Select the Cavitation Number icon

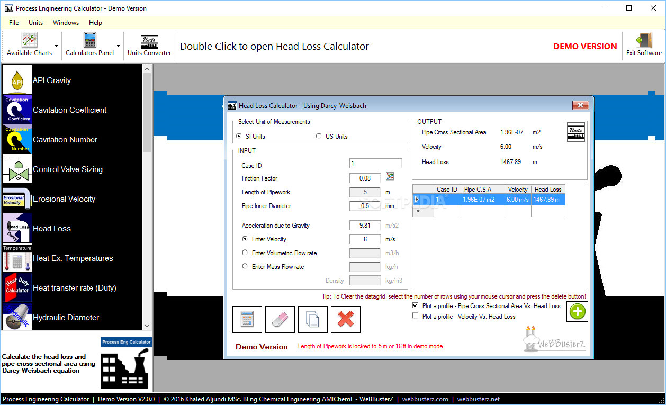click(x=17, y=139)
